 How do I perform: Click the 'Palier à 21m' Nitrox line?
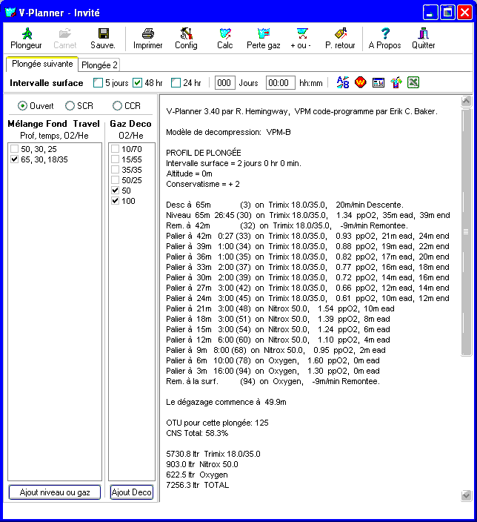tap(280, 308)
